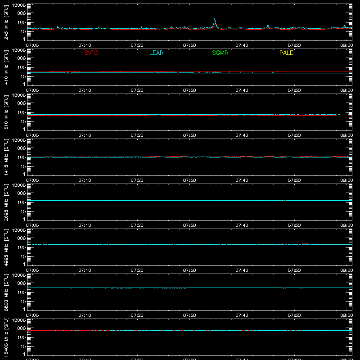Click the 100 tick of the 4995 MHz panel
Image resolution: width=360 pixels, height=360 pixels.
pyautogui.click(x=22, y=247)
